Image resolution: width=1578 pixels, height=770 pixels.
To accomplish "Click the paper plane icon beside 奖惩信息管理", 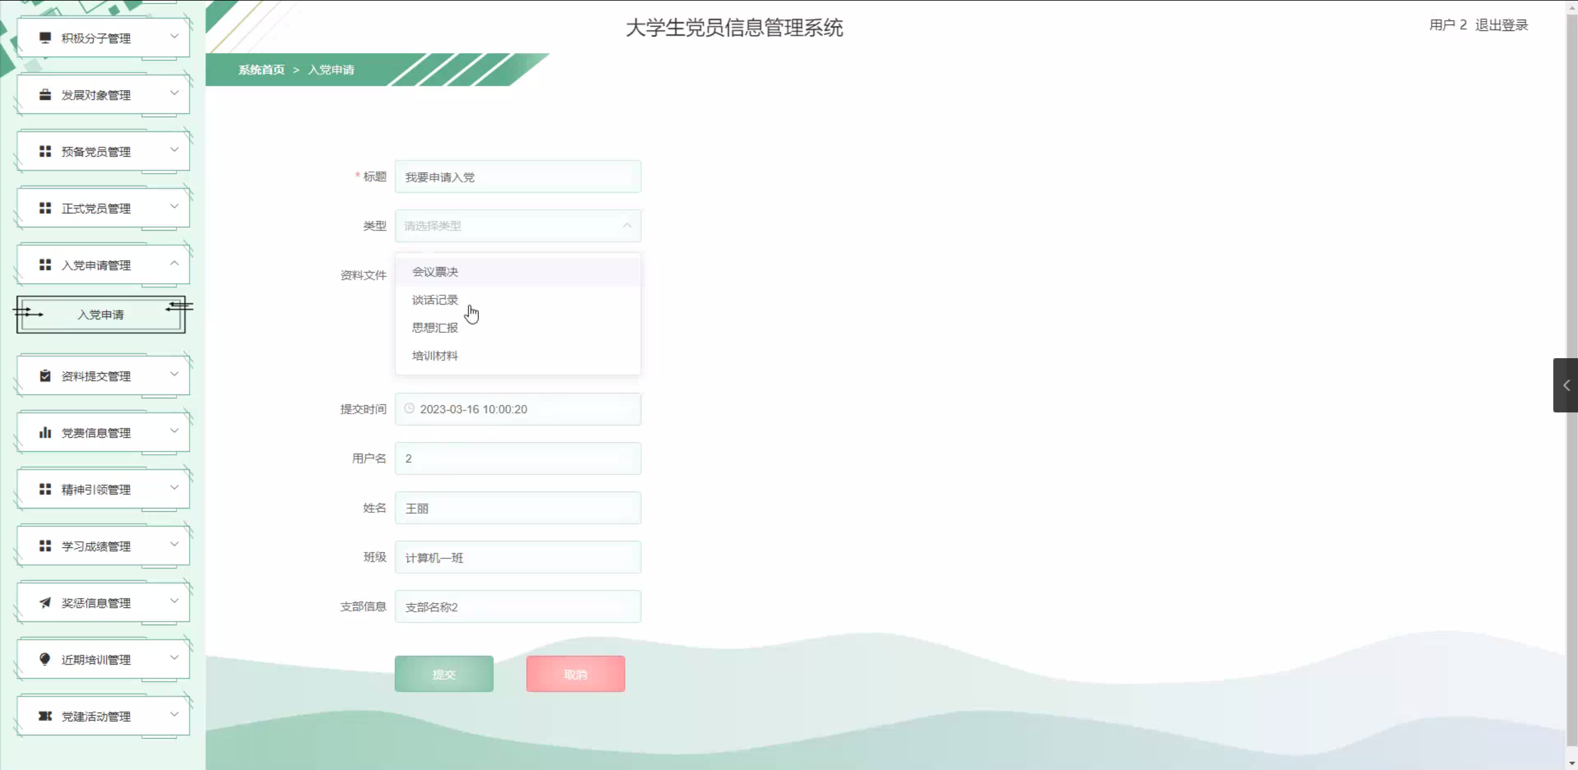I will pos(45,603).
